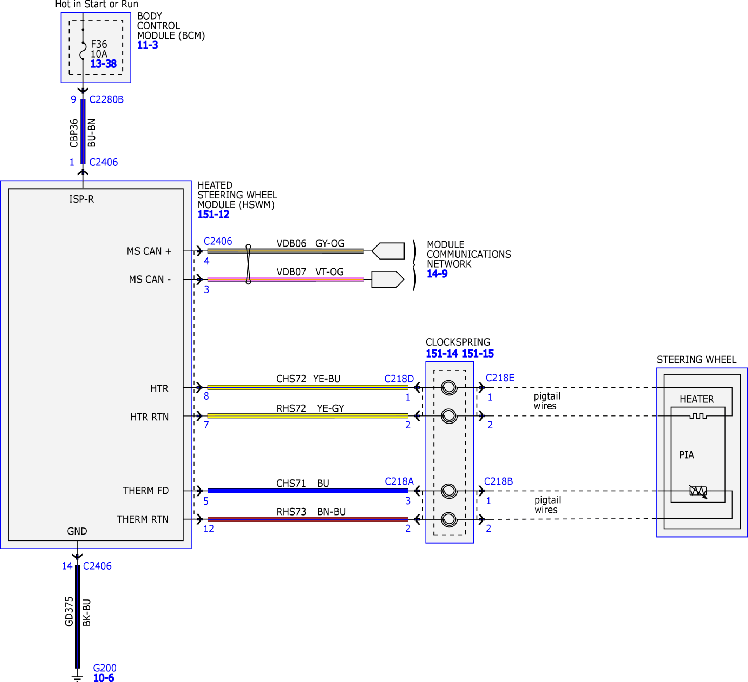Click the G200 ground symbol

(x=77, y=677)
